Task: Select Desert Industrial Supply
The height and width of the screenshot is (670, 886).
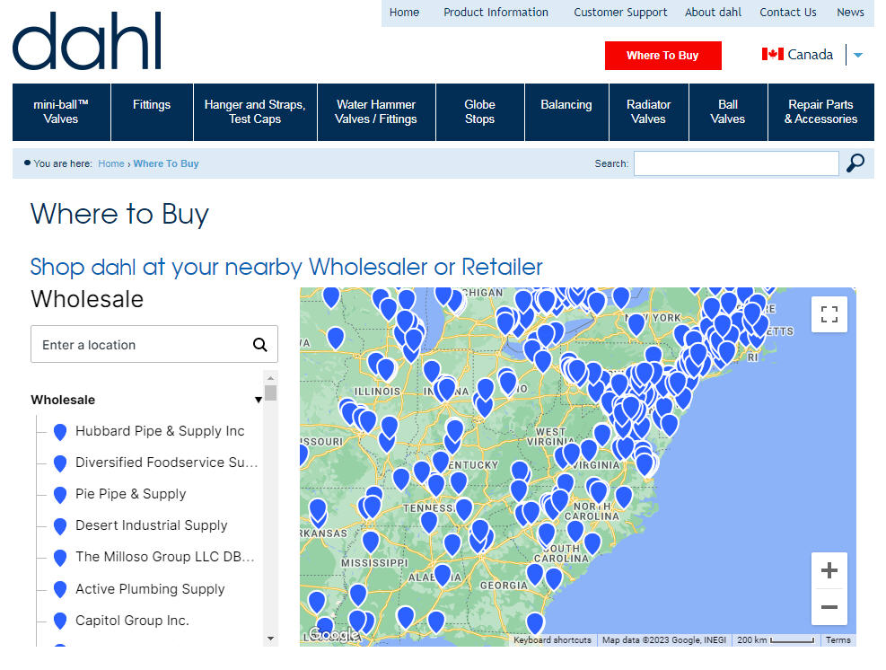Action: (152, 525)
